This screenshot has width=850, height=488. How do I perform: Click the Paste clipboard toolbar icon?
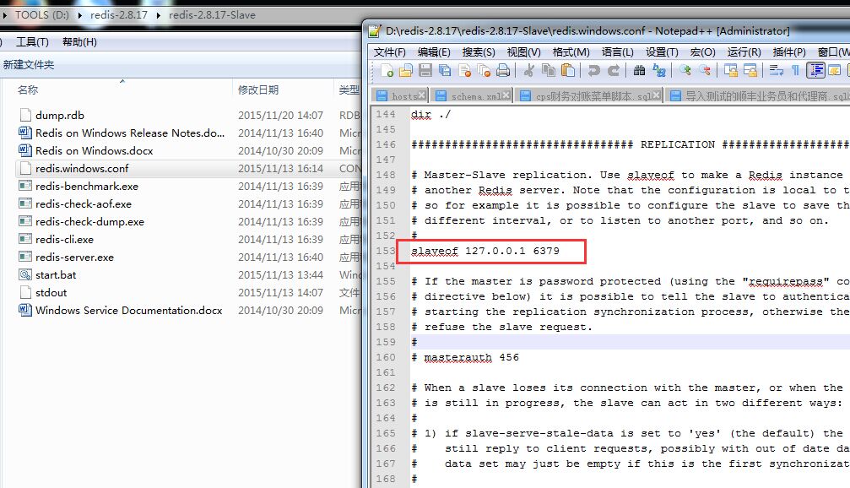(568, 70)
